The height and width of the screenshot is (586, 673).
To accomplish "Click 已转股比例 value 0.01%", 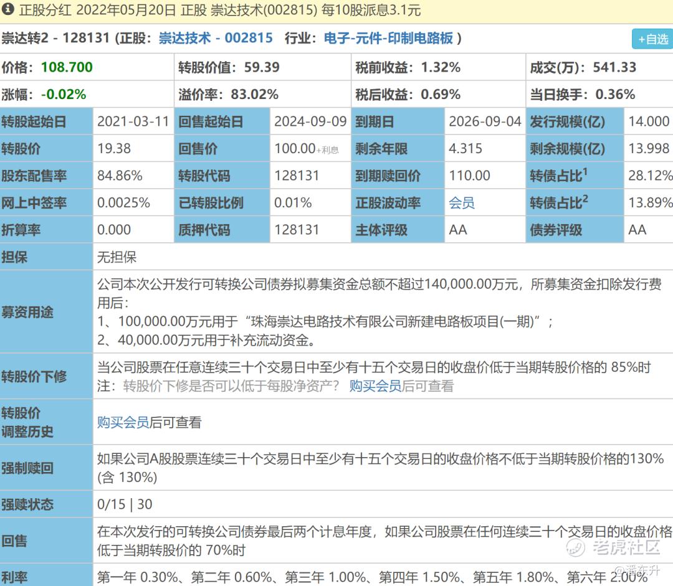I will point(293,202).
